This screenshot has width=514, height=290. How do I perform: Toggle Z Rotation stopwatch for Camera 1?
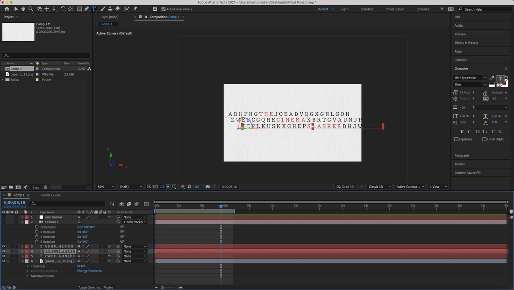coord(37,242)
